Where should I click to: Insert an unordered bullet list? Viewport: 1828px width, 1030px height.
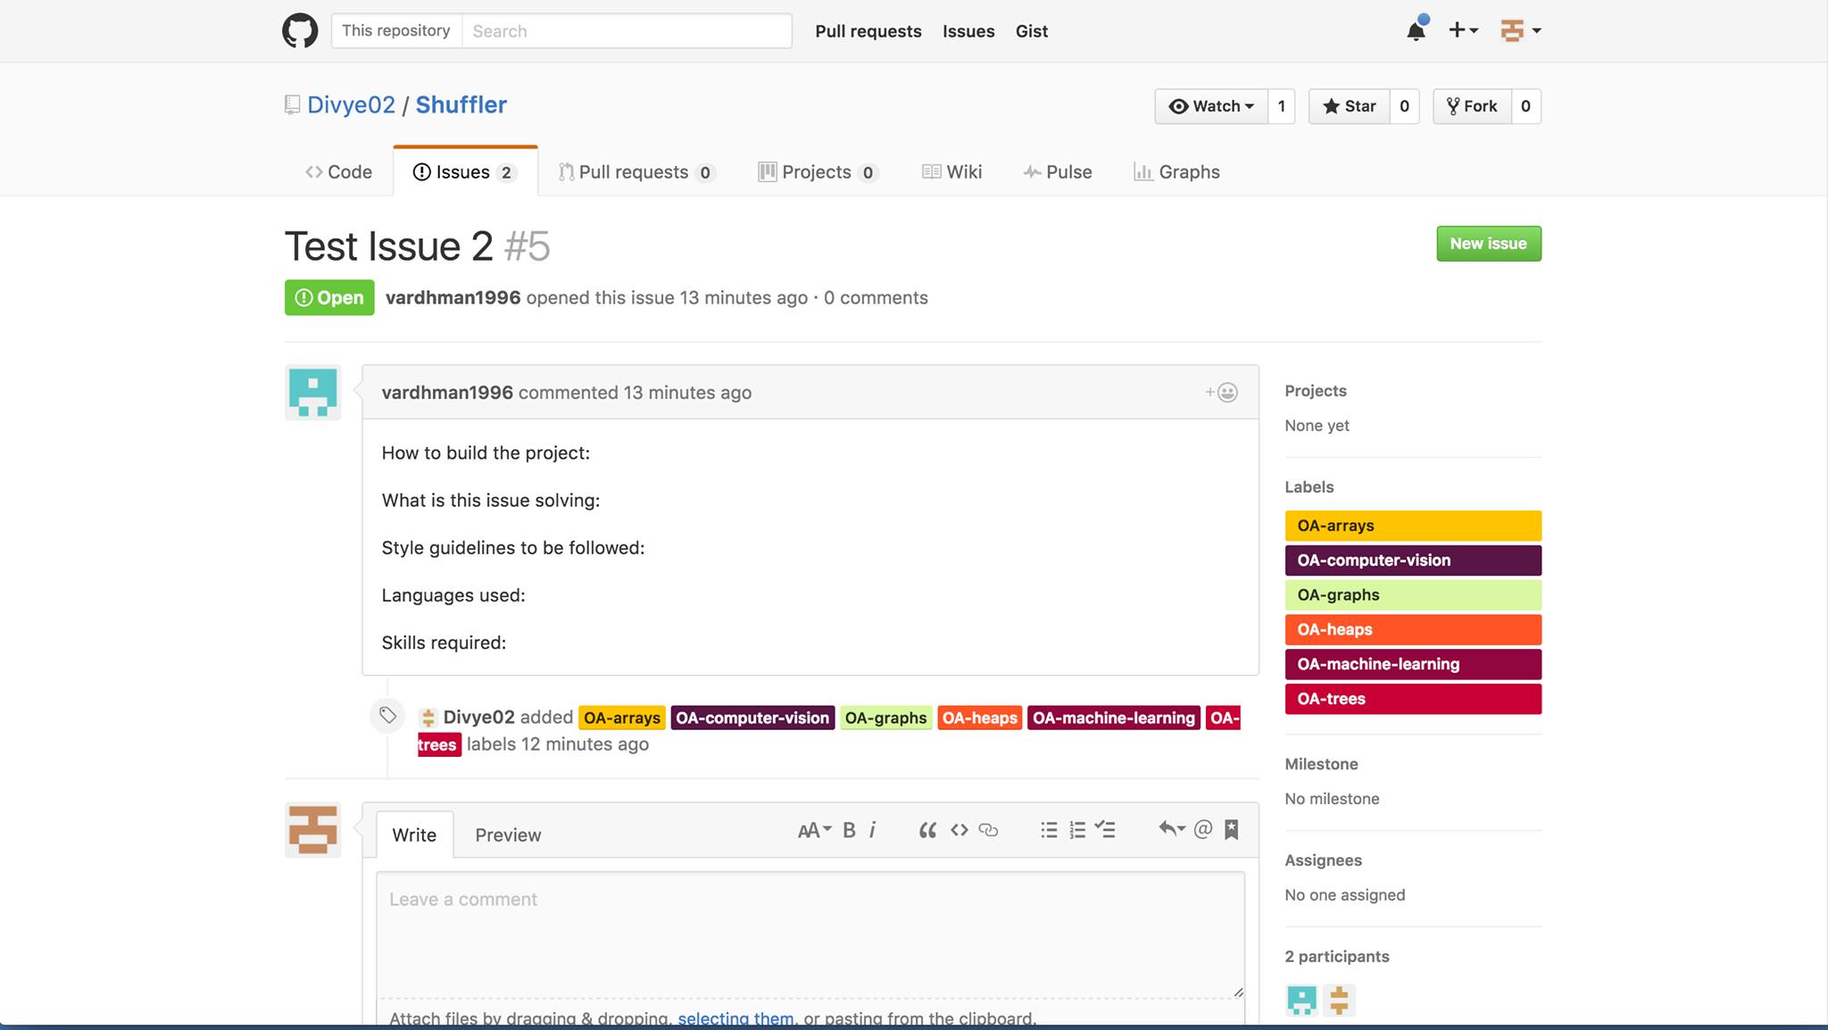click(1049, 830)
